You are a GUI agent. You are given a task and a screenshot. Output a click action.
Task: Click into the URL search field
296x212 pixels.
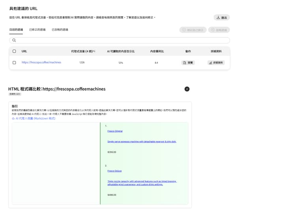(120, 40)
